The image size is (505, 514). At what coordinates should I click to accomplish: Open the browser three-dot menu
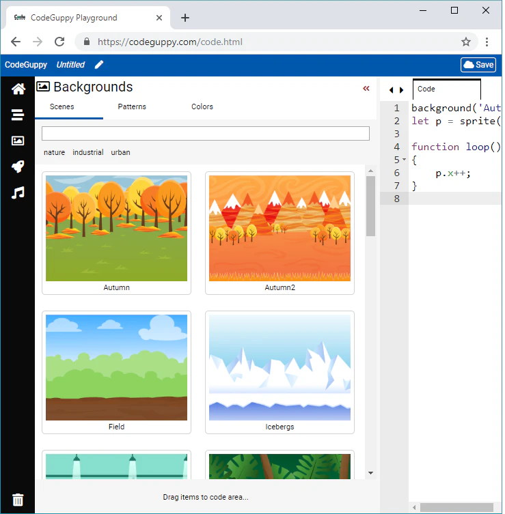(487, 42)
